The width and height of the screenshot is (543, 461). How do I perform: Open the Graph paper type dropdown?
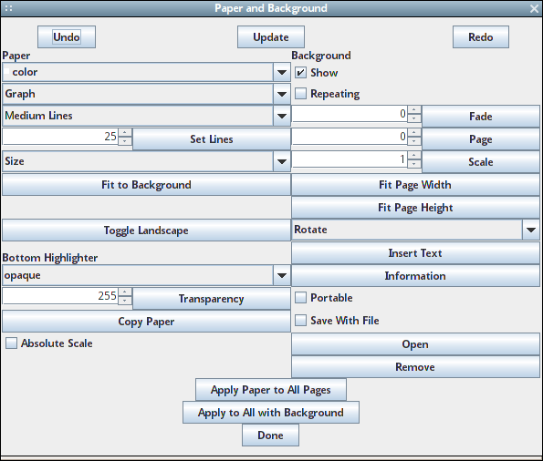[146, 94]
